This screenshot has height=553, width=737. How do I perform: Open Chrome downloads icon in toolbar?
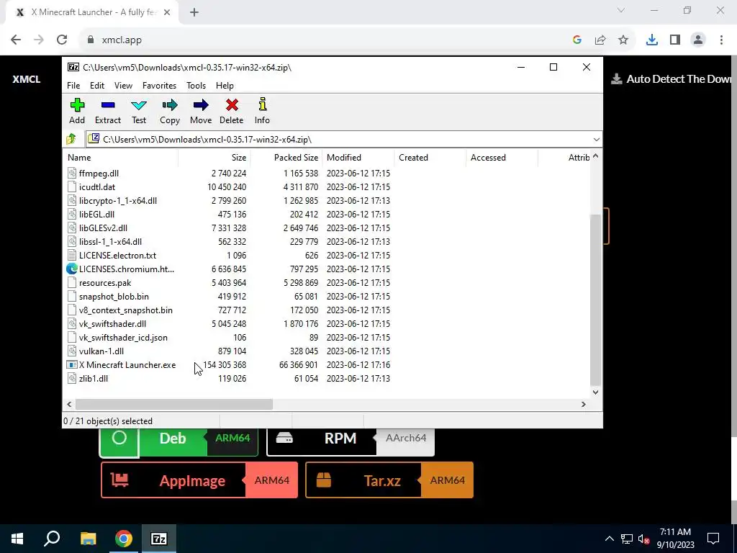pos(651,40)
